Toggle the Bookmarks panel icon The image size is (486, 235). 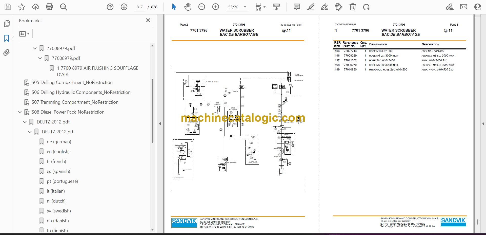click(x=7, y=38)
